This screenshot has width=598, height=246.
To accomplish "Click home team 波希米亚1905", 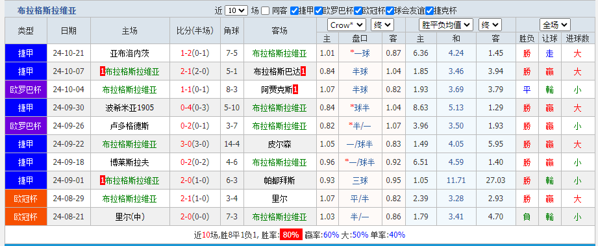I will point(130,108).
